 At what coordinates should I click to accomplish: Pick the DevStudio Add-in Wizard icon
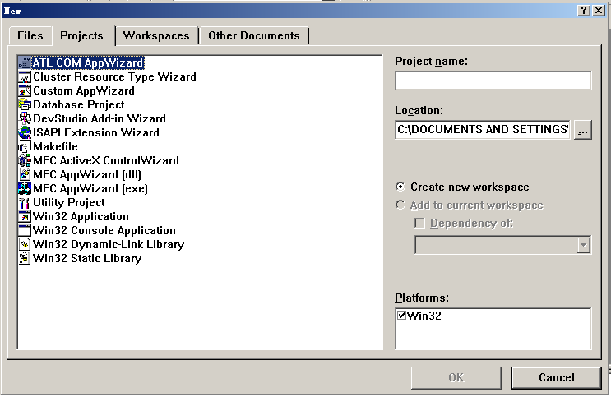(x=25, y=119)
